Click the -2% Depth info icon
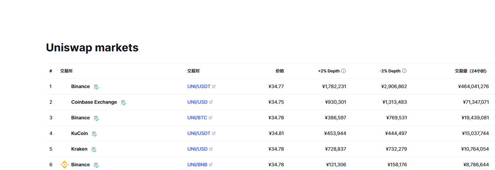Viewport: 495px width, 170px height. point(404,71)
